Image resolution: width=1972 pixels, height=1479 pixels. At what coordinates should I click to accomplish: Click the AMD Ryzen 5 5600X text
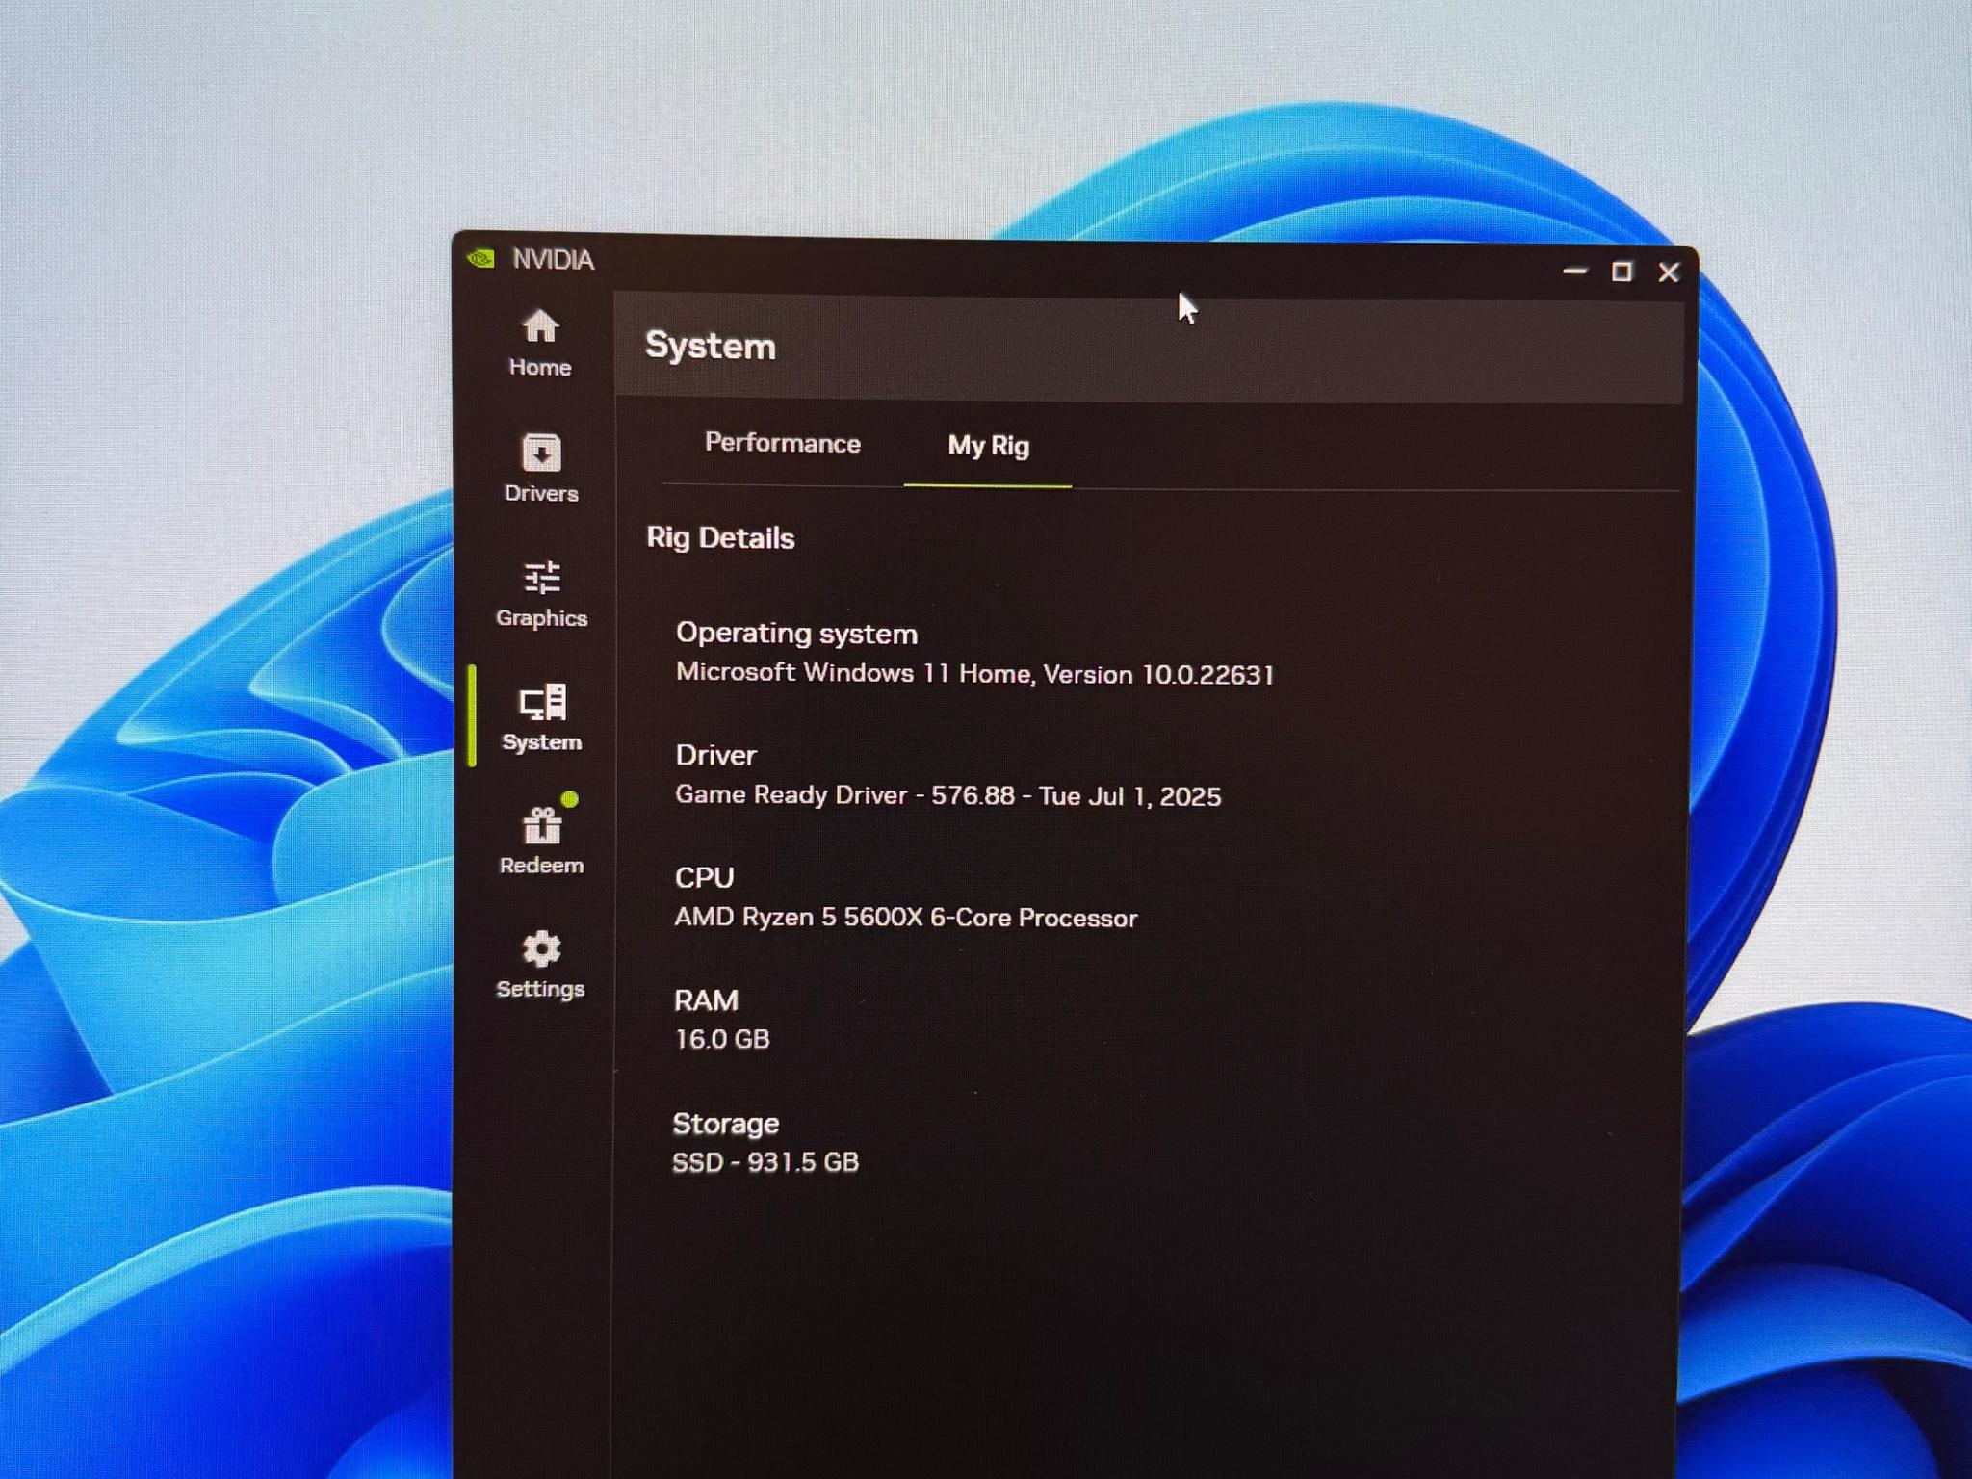[905, 917]
